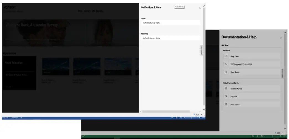The image size is (289, 139).
Task: Click the Today heading in Notifications
Action: 143,18
